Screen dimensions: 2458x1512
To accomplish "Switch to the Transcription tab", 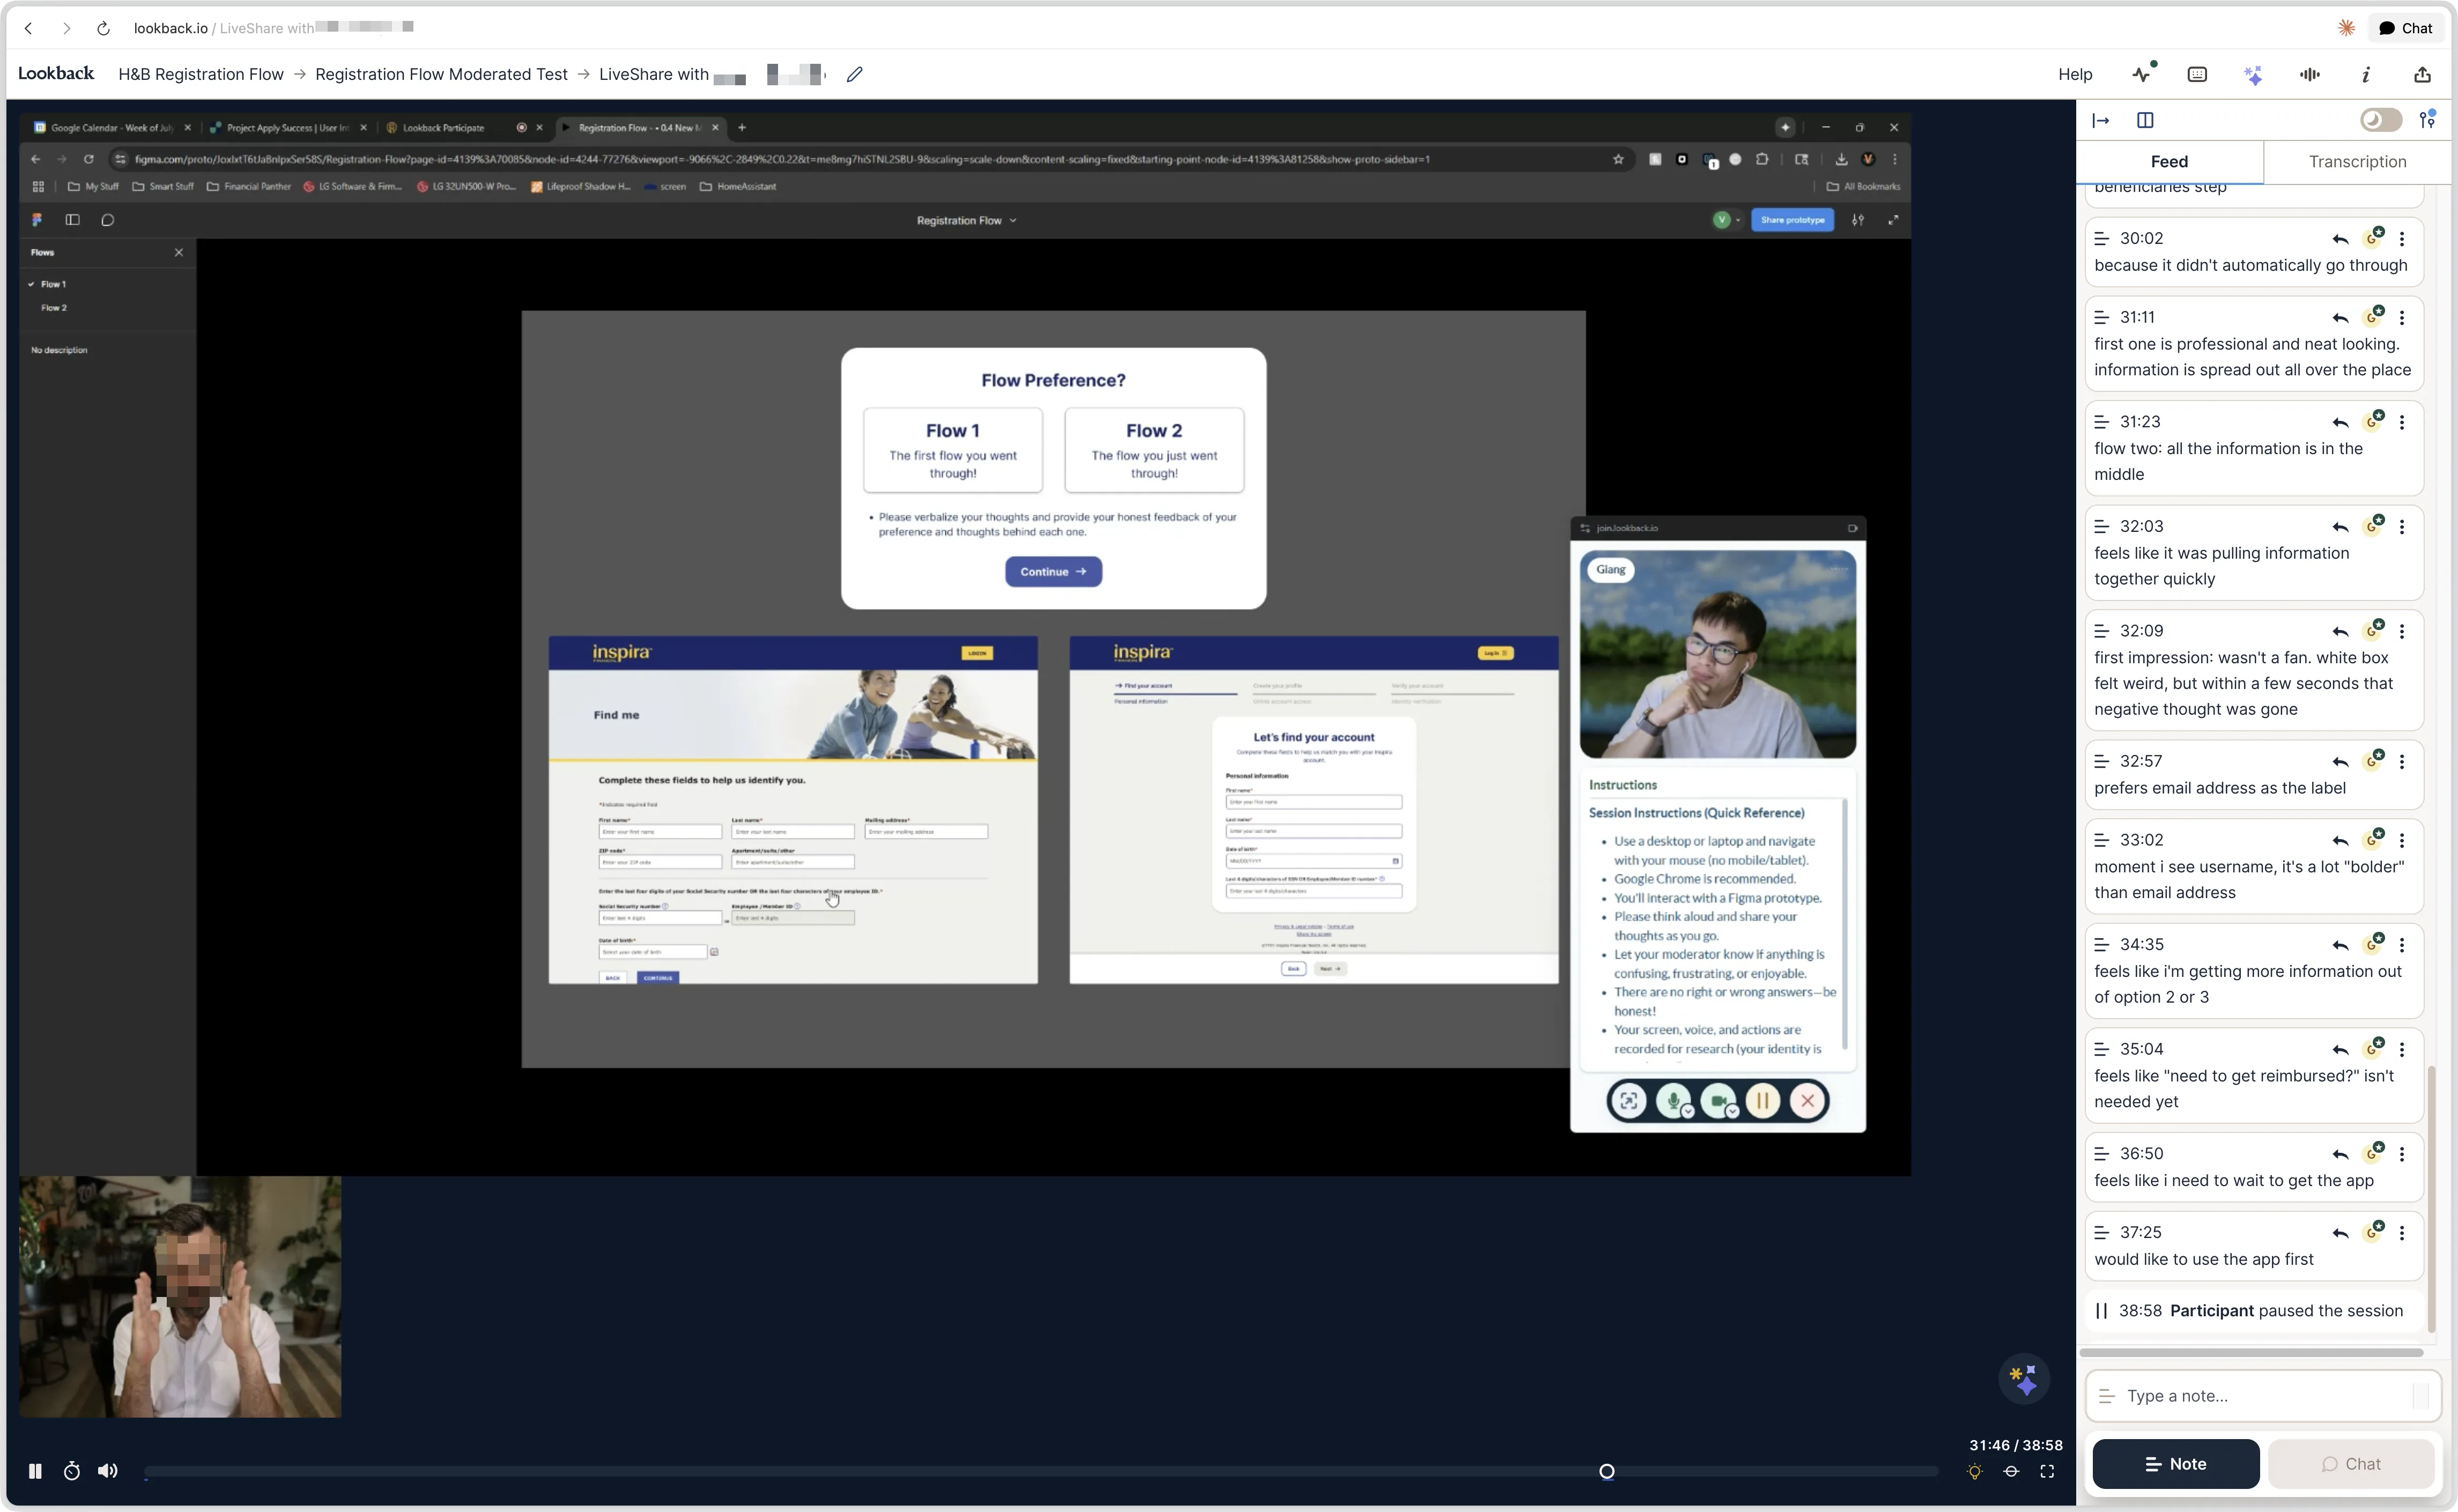I will click(x=2357, y=161).
